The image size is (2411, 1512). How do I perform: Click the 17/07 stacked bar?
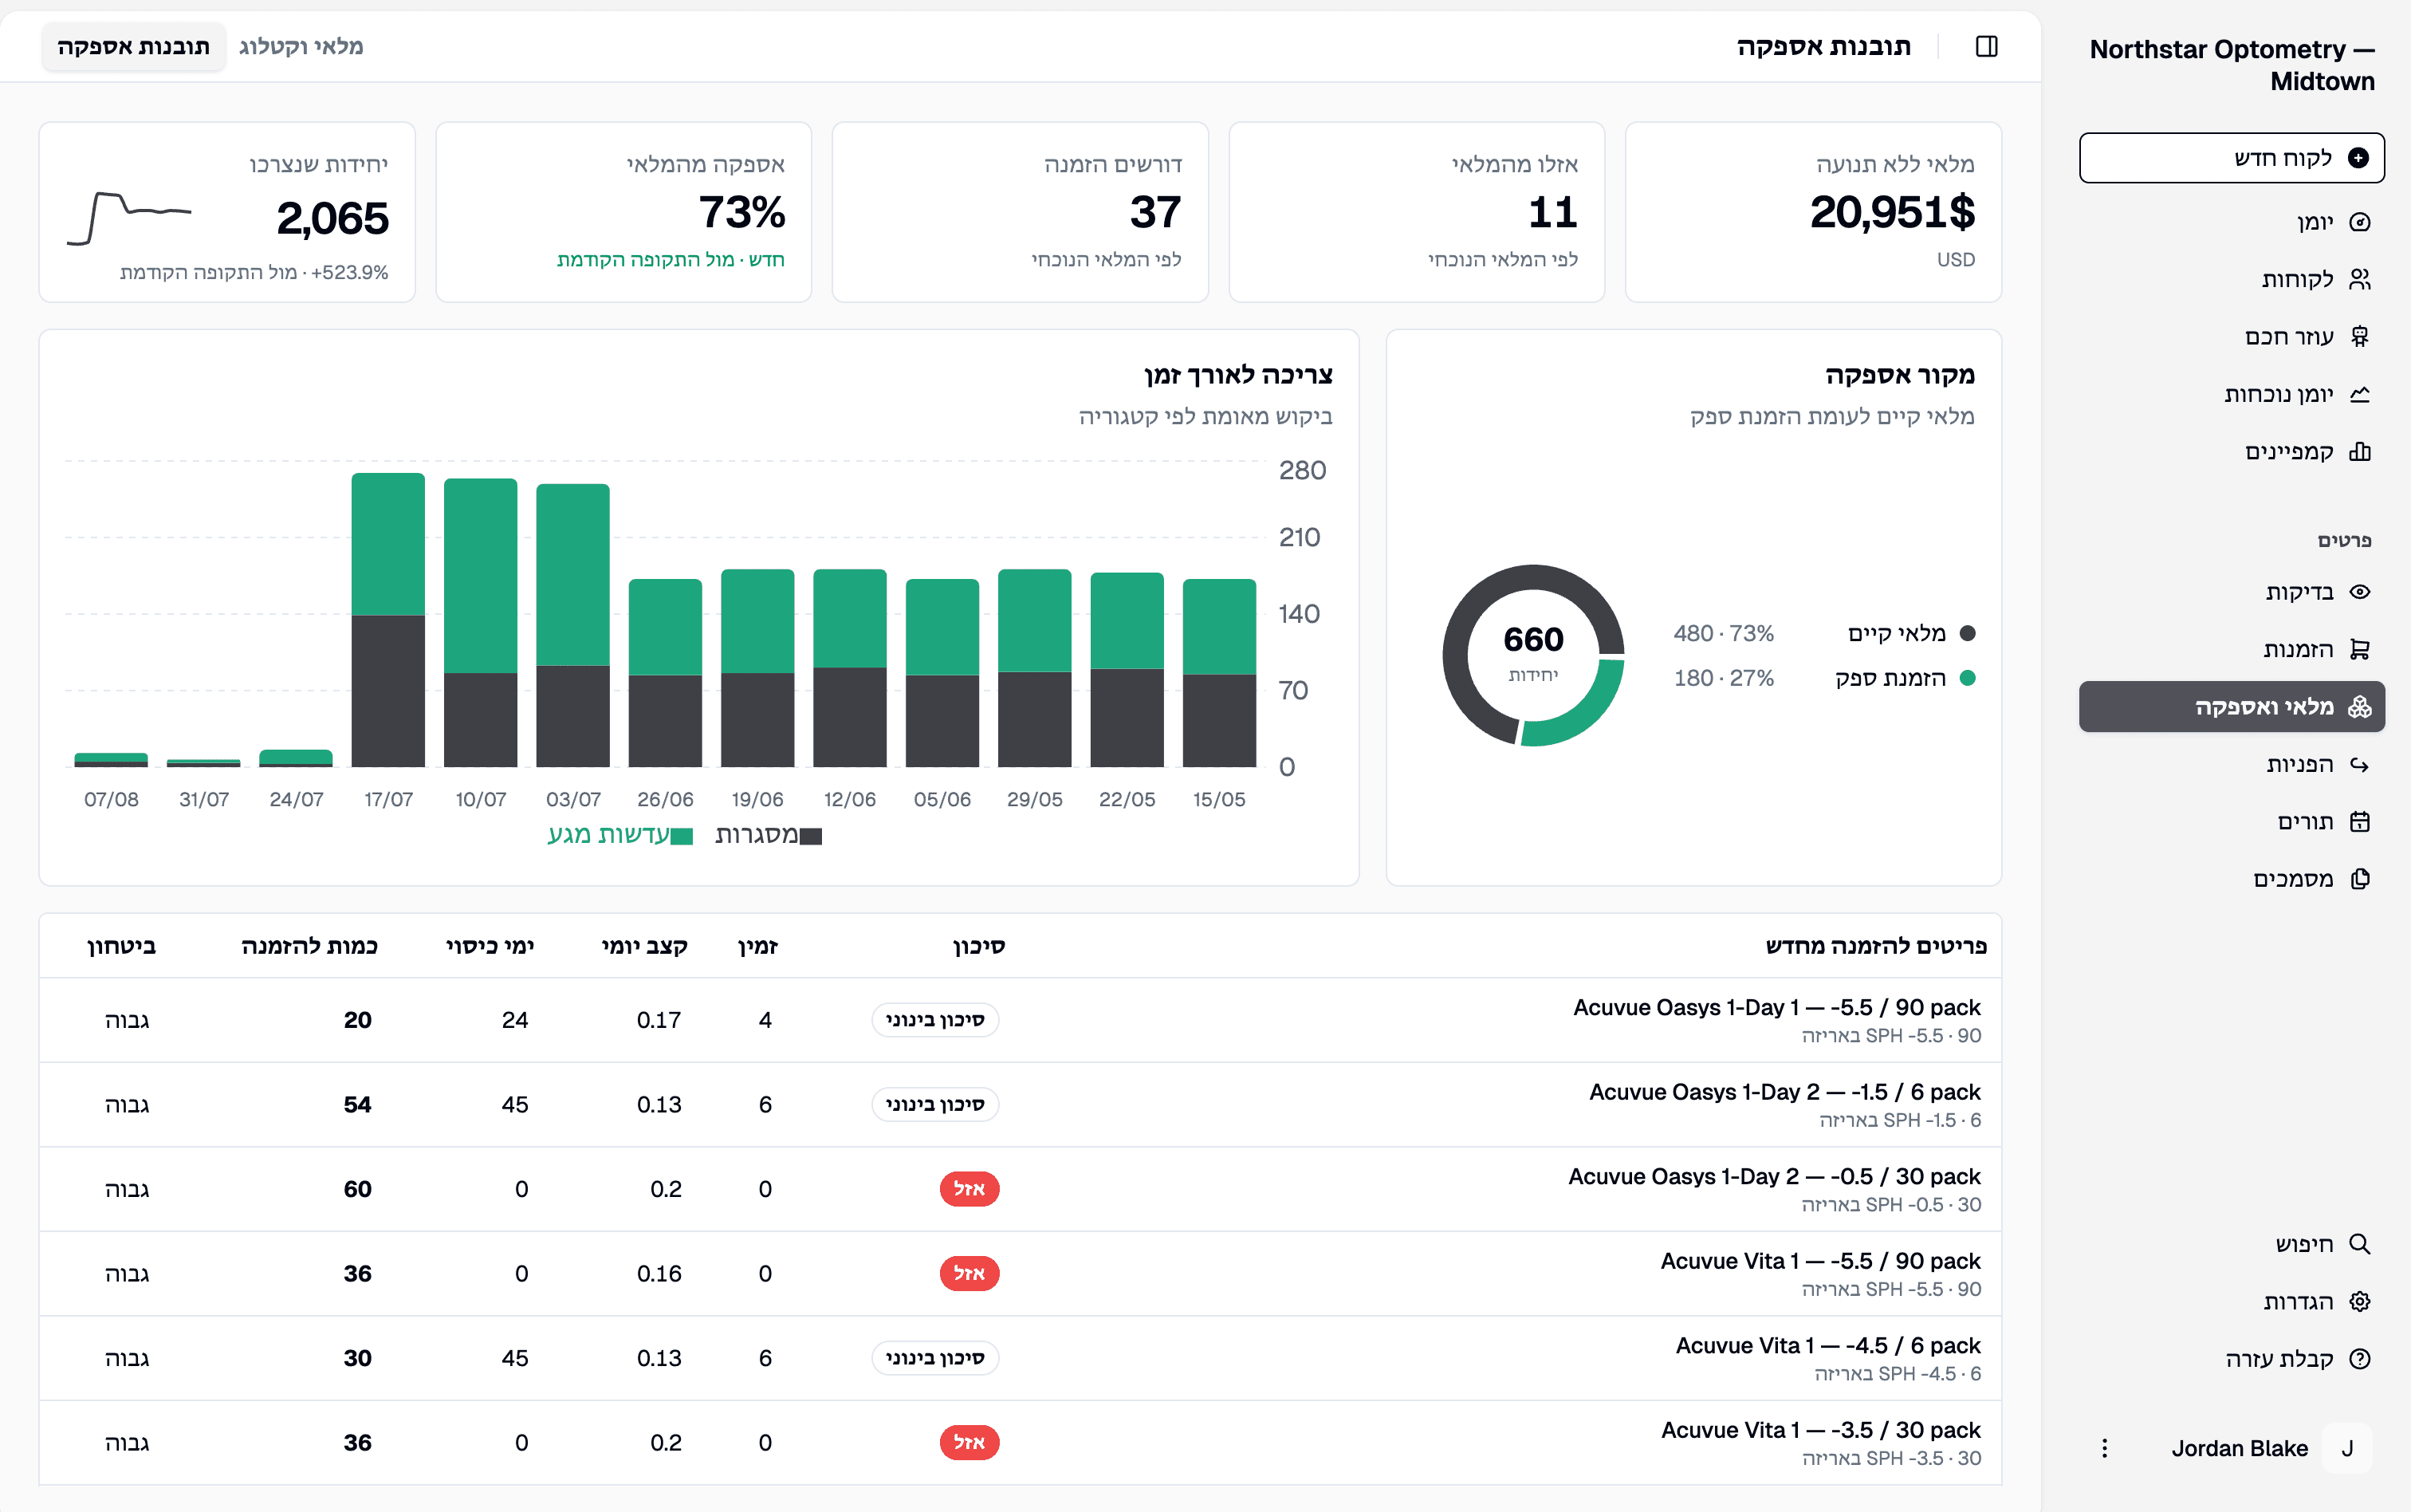coord(387,620)
